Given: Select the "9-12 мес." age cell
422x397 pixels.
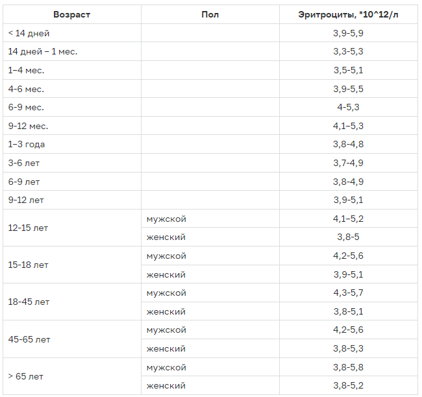Looking at the screenshot, I should coord(29,126).
